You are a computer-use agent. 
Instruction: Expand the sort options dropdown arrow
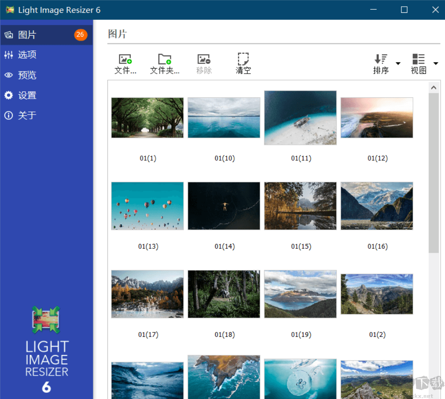coord(398,64)
